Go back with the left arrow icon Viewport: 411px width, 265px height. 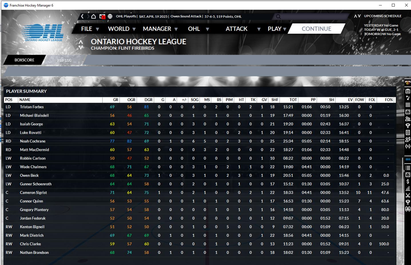tap(82, 16)
